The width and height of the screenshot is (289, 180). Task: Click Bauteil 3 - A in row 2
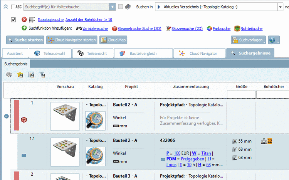click(125, 176)
